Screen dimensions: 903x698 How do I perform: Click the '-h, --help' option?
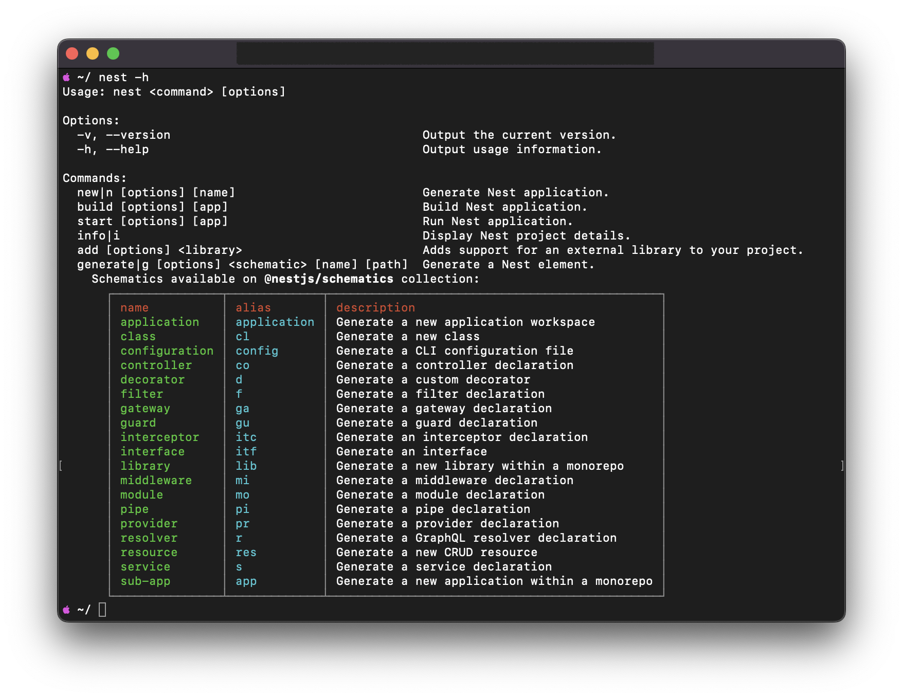tap(113, 150)
